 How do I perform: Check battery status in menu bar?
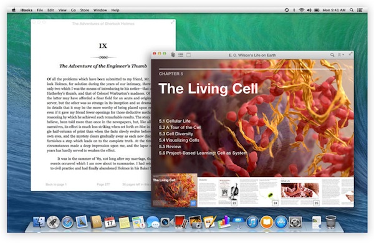click(317, 10)
